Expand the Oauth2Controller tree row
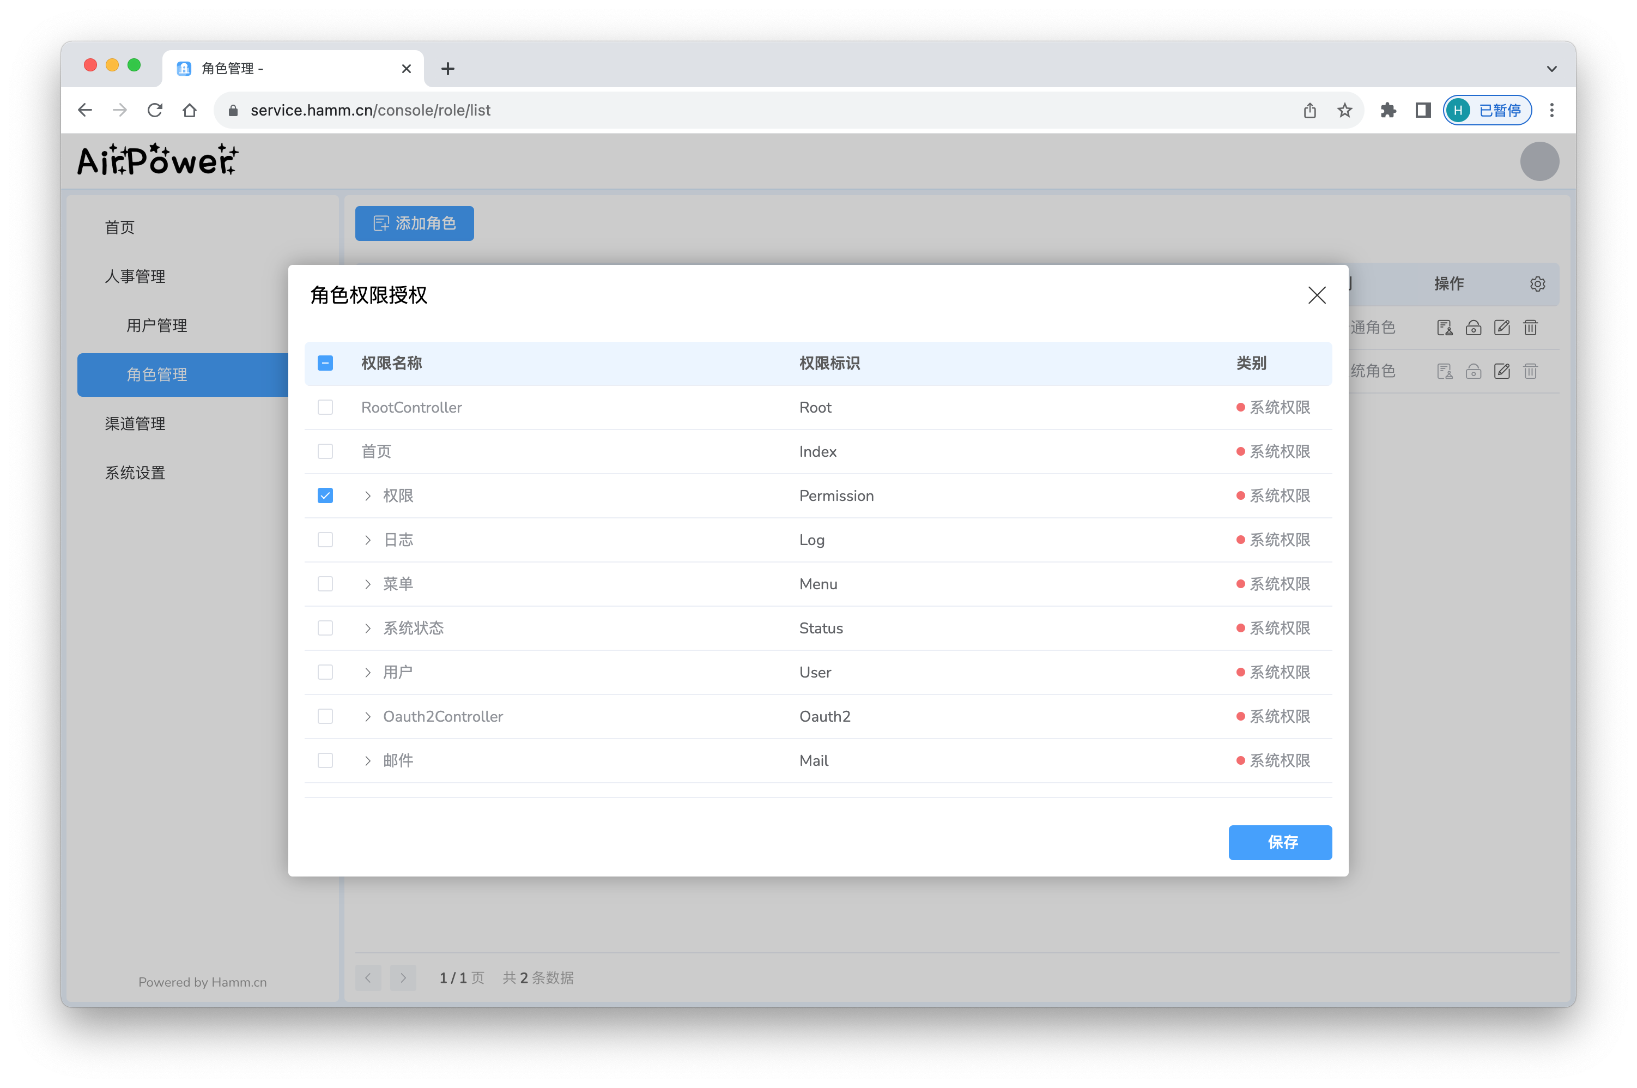The image size is (1637, 1088). coord(368,717)
